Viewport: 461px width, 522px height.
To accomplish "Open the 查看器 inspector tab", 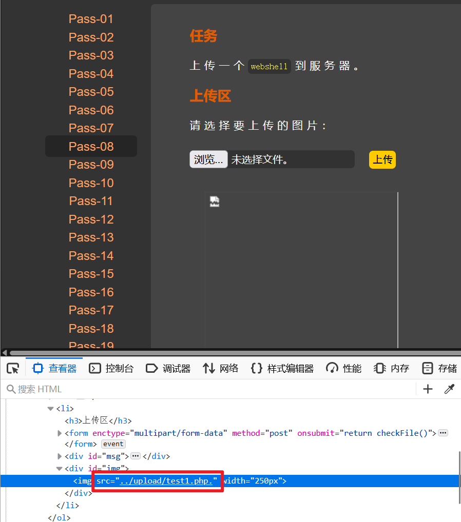I will click(x=54, y=368).
